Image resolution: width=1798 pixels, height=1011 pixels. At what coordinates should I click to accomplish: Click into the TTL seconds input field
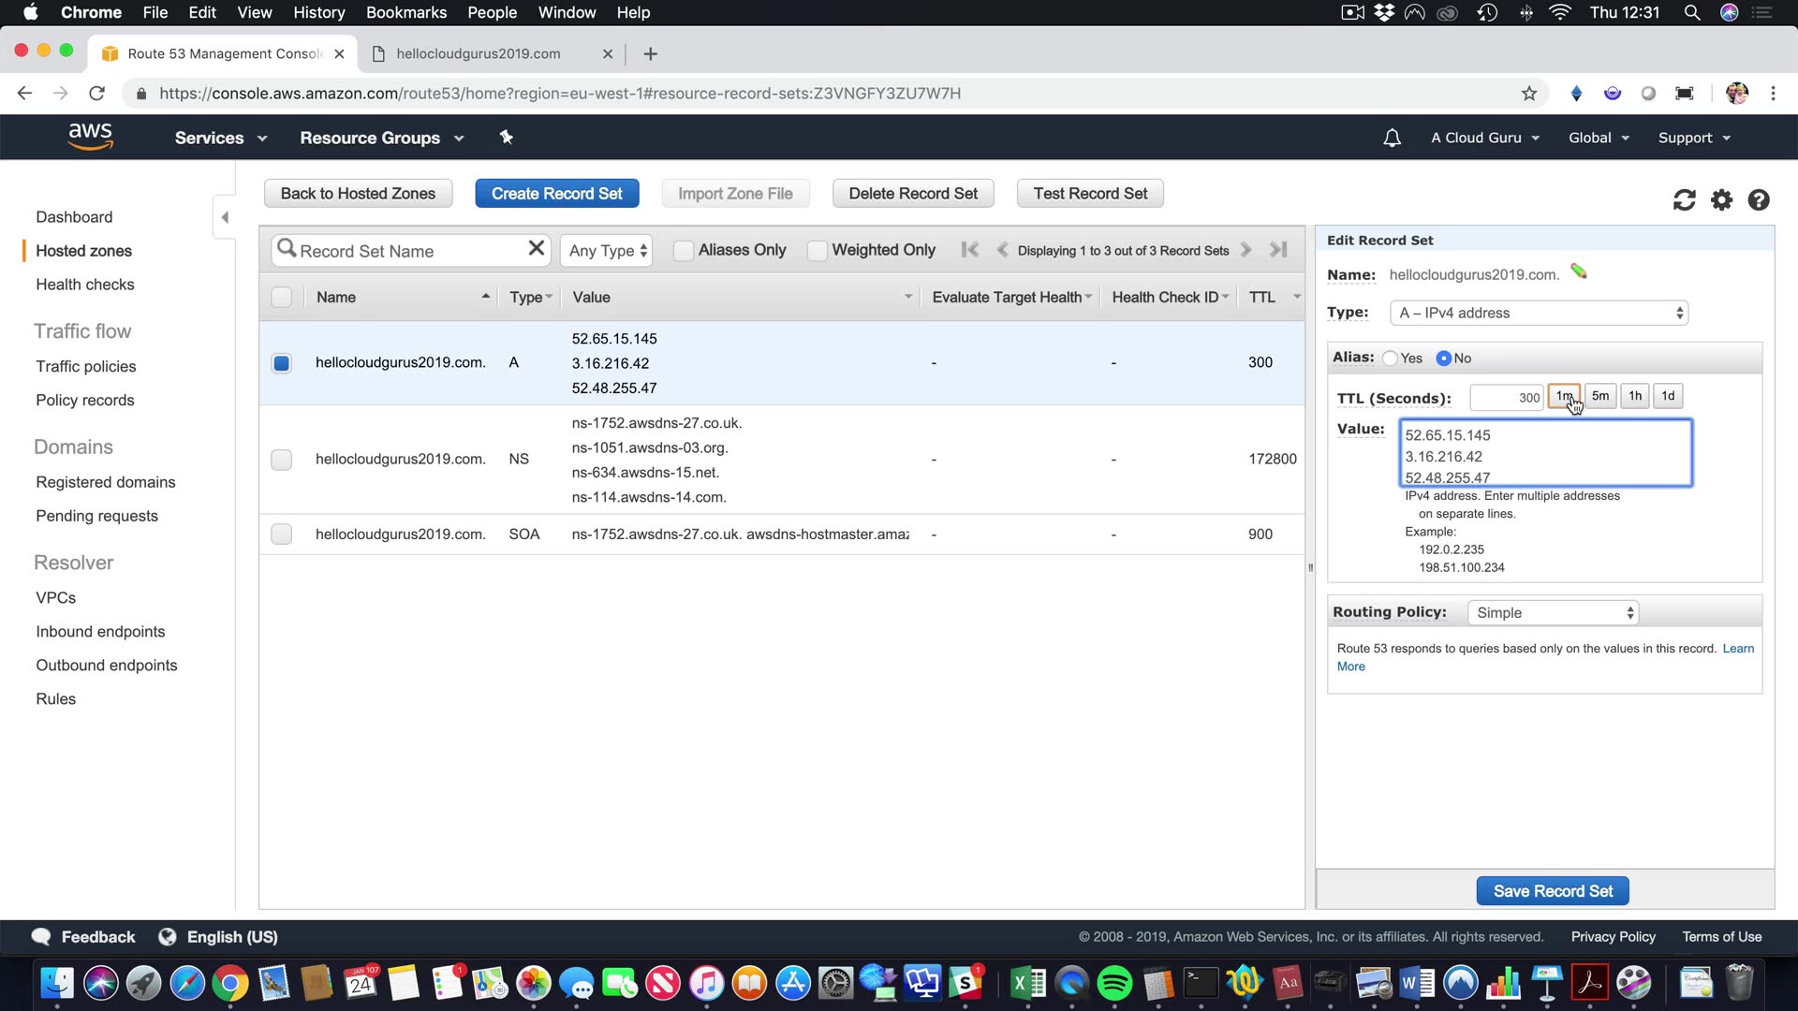(x=1505, y=398)
